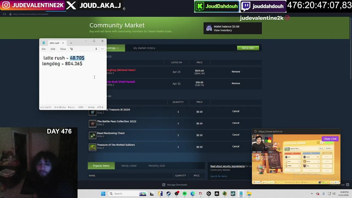Cancel the Dead Reckoning Chest order
352x198 pixels.
236,135
